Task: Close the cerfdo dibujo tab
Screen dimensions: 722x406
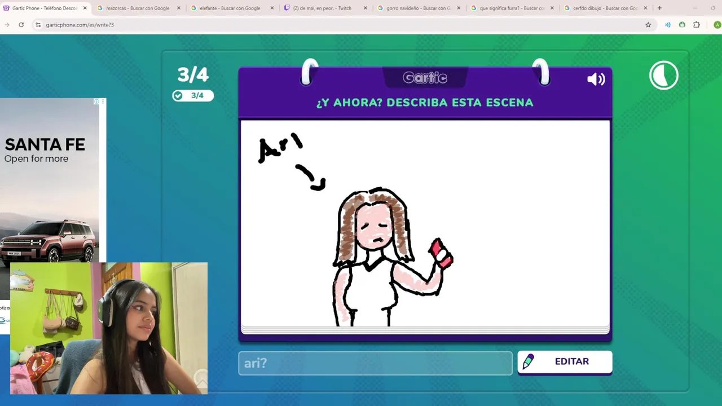Action: tap(645, 8)
